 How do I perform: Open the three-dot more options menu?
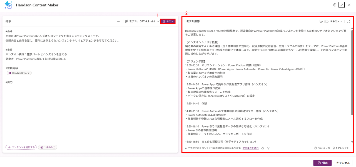click(118, 21)
